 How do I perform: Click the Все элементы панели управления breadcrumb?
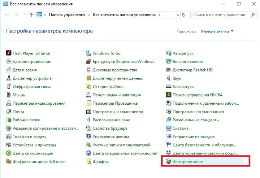(124, 15)
